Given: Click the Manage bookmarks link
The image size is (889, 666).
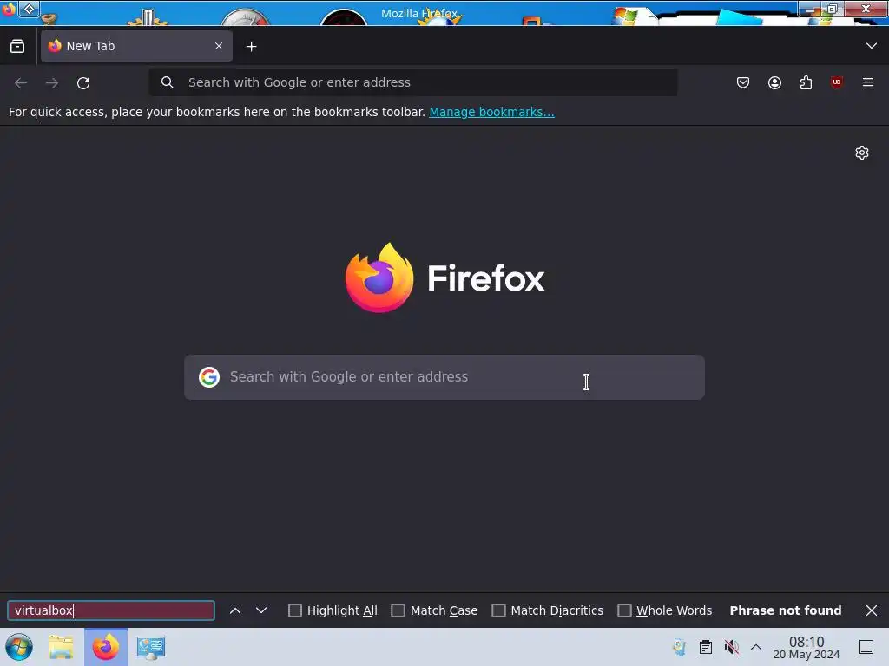Looking at the screenshot, I should coord(491,112).
